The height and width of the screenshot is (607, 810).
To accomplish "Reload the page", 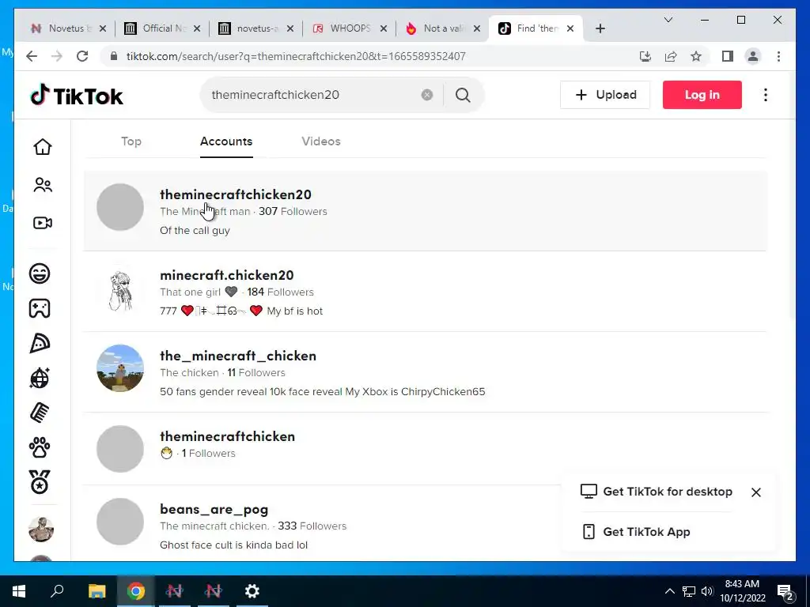I will tap(82, 56).
